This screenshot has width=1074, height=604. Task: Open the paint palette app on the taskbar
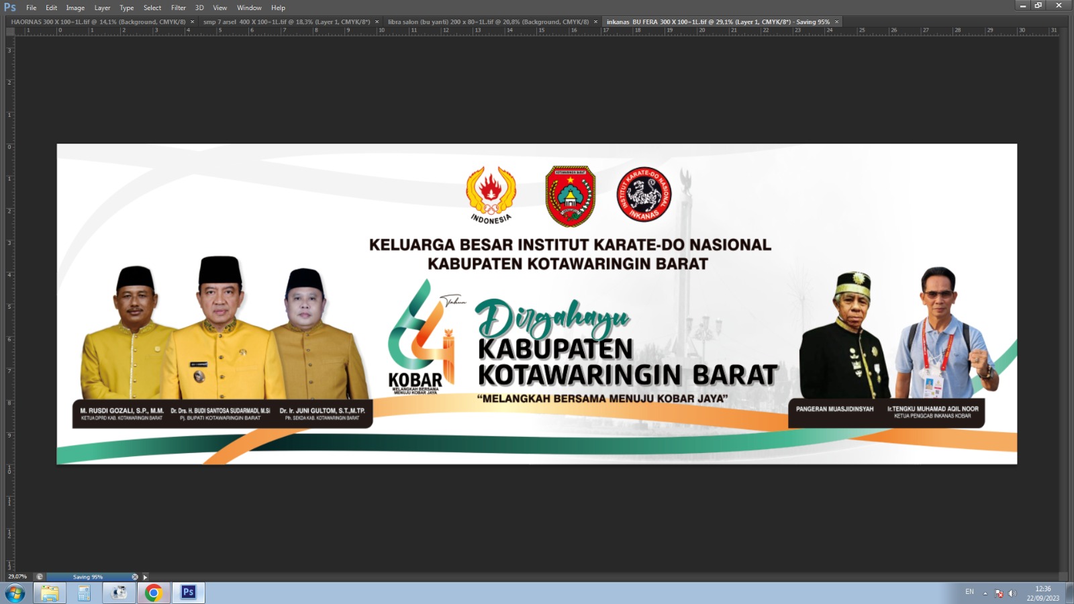point(119,593)
